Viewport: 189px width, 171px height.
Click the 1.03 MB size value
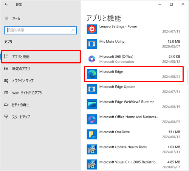click(174, 147)
